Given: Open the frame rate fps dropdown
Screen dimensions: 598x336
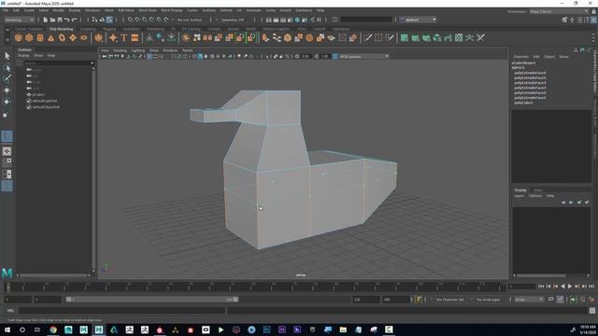Looking at the screenshot, I should click(529, 300).
